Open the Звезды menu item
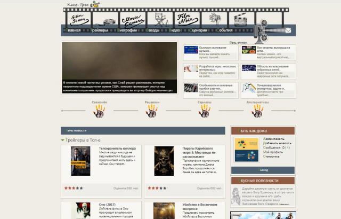The image size is (341, 219). click(152, 30)
